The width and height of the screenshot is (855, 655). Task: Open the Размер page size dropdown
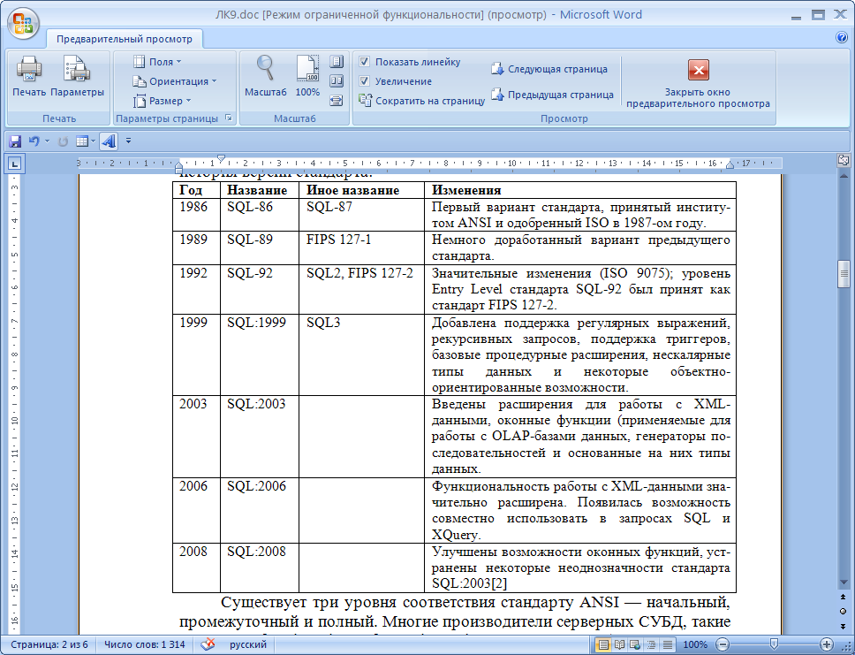163,101
